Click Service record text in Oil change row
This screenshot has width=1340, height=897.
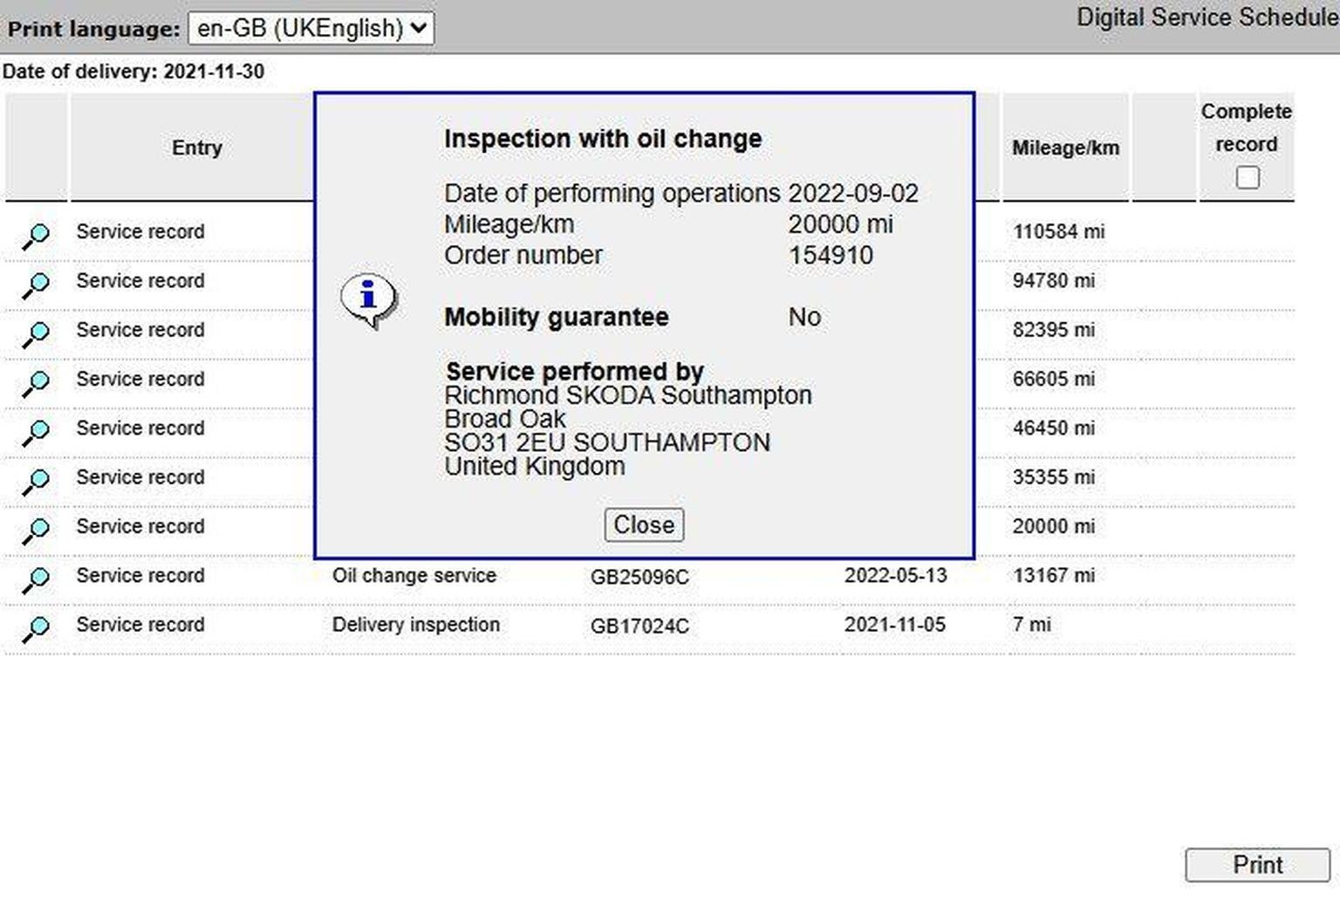[x=140, y=576]
